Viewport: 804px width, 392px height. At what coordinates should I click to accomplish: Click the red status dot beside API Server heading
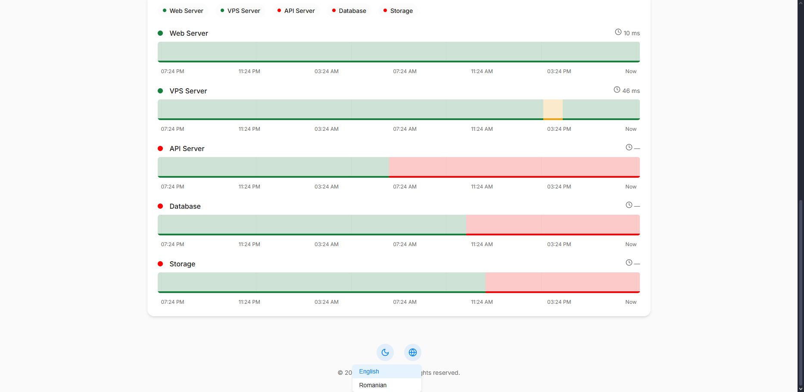coord(160,148)
